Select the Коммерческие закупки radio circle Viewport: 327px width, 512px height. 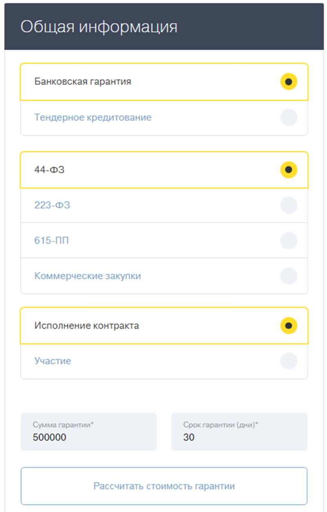coord(289,276)
